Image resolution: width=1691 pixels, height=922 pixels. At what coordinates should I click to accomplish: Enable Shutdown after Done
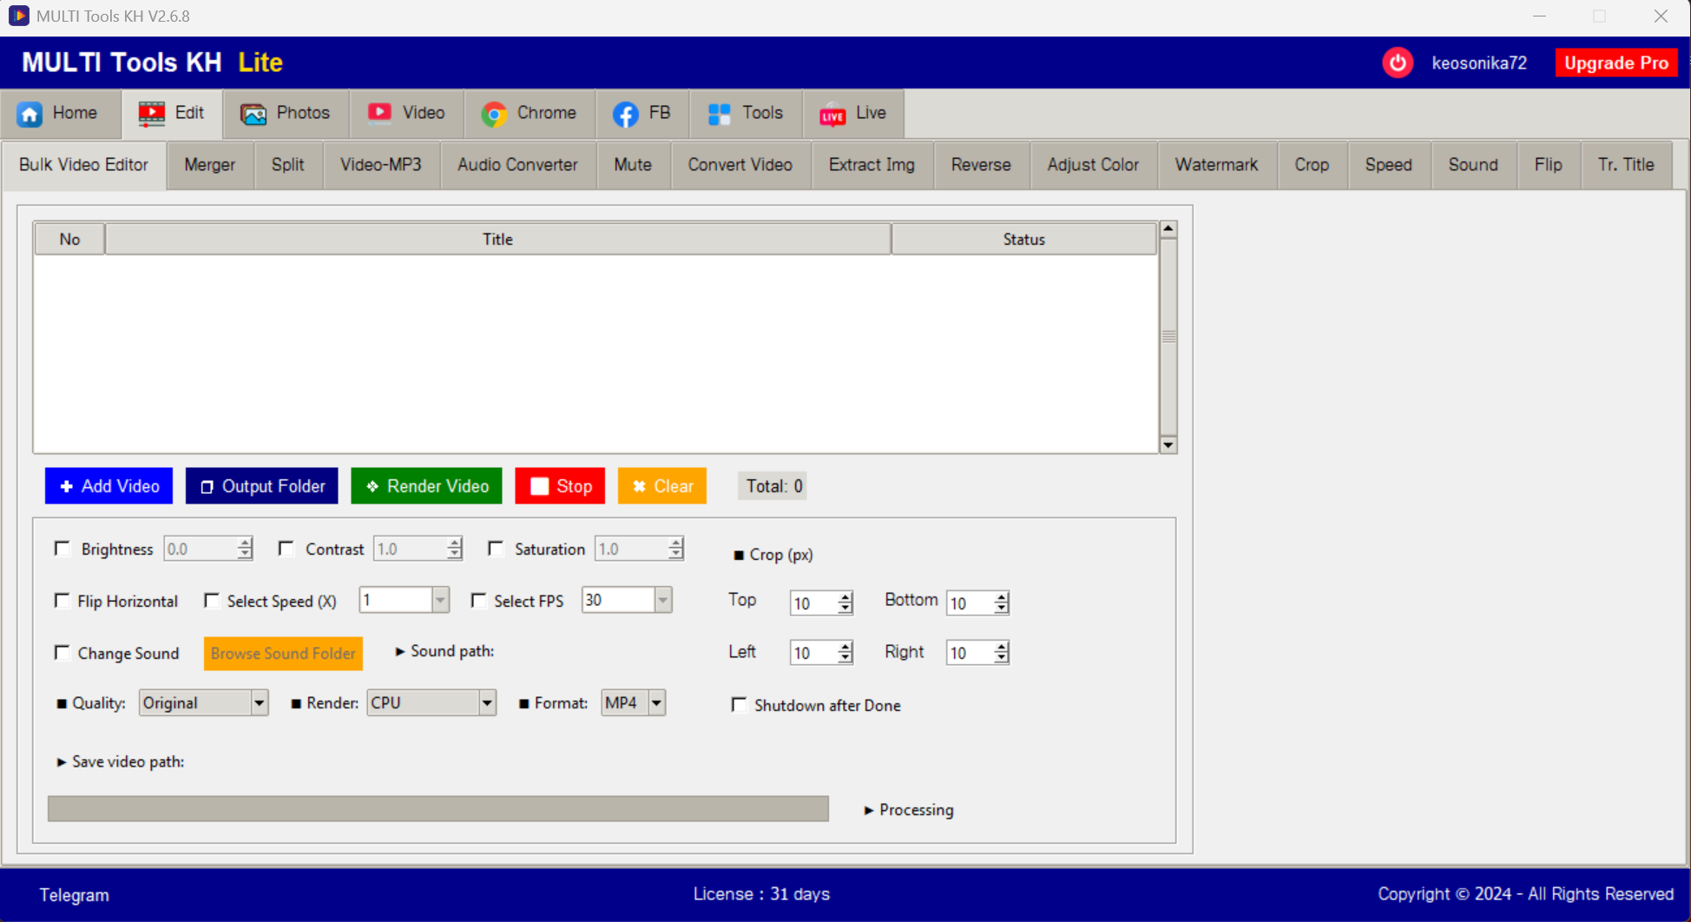739,704
